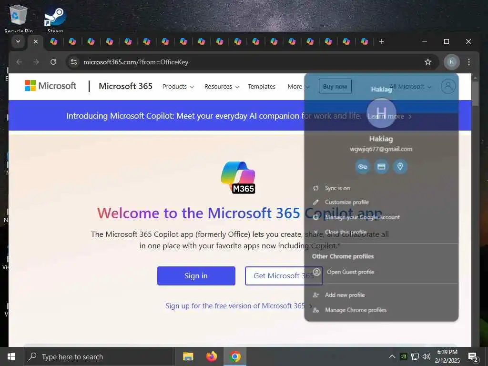Open the Templates page

[x=262, y=87]
